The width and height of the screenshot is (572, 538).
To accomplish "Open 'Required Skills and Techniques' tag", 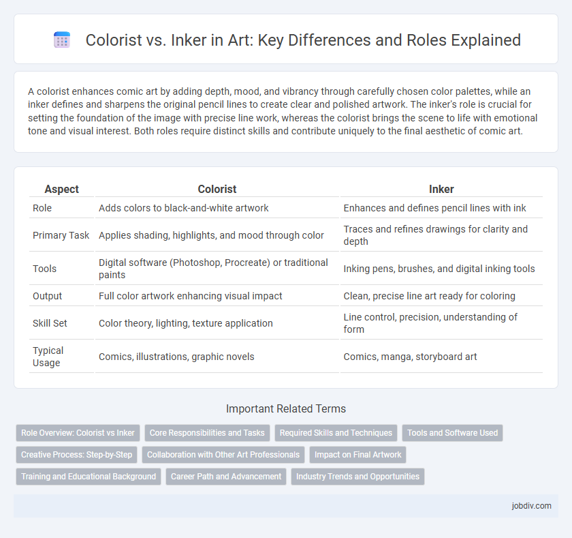I will coord(336,433).
